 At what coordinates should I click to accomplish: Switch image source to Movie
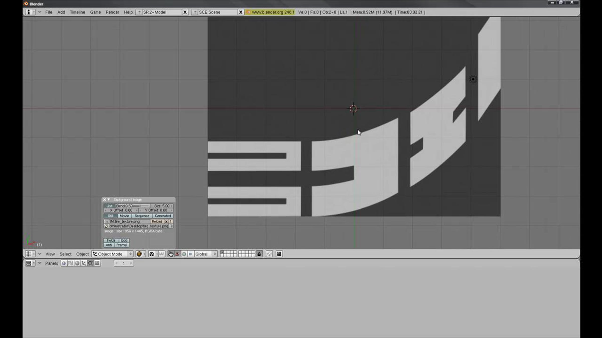pos(124,216)
